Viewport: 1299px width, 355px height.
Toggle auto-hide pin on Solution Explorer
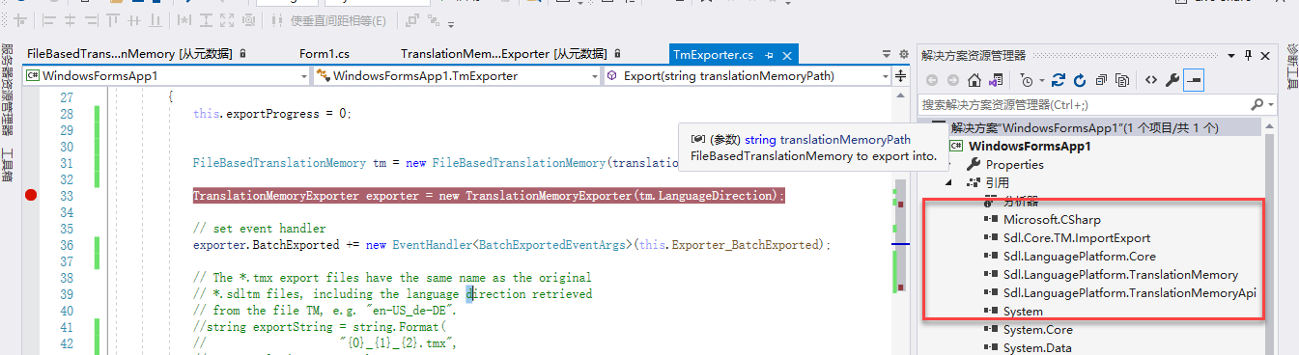pyautogui.click(x=1248, y=56)
